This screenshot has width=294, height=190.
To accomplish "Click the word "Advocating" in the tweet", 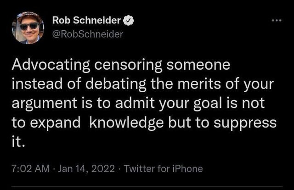I will point(51,65).
